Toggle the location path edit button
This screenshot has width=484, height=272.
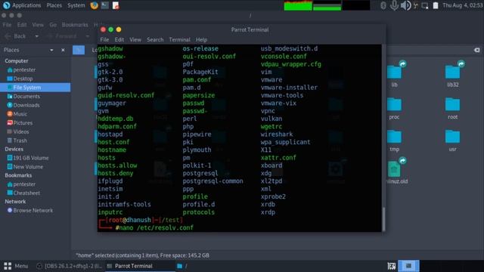point(79,50)
